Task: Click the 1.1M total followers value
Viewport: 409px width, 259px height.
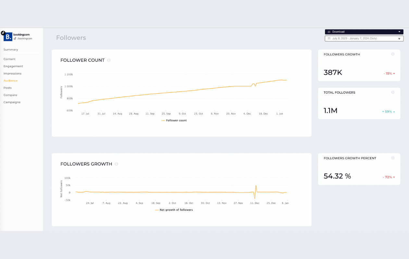Action: pyautogui.click(x=330, y=111)
